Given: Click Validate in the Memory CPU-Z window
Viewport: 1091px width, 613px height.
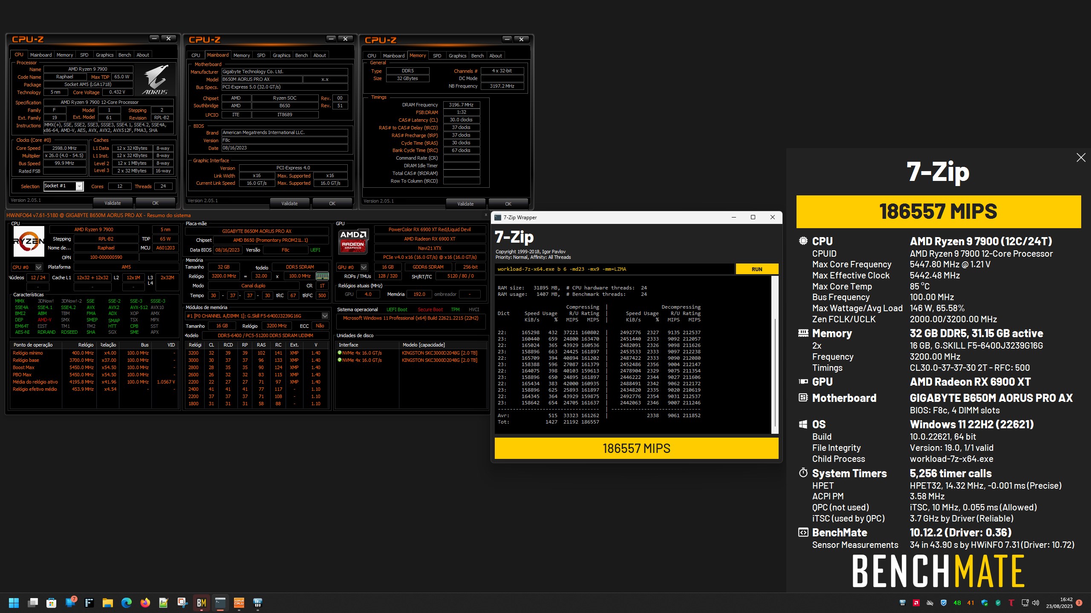Looking at the screenshot, I should coord(465,204).
